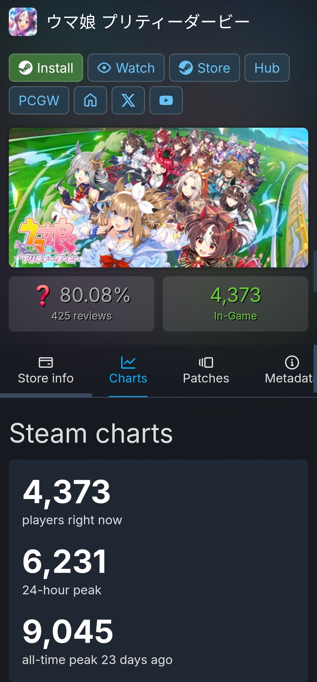Tap the 9,045 all-time peak stat
Screen dimensions: 317x682
(97, 641)
